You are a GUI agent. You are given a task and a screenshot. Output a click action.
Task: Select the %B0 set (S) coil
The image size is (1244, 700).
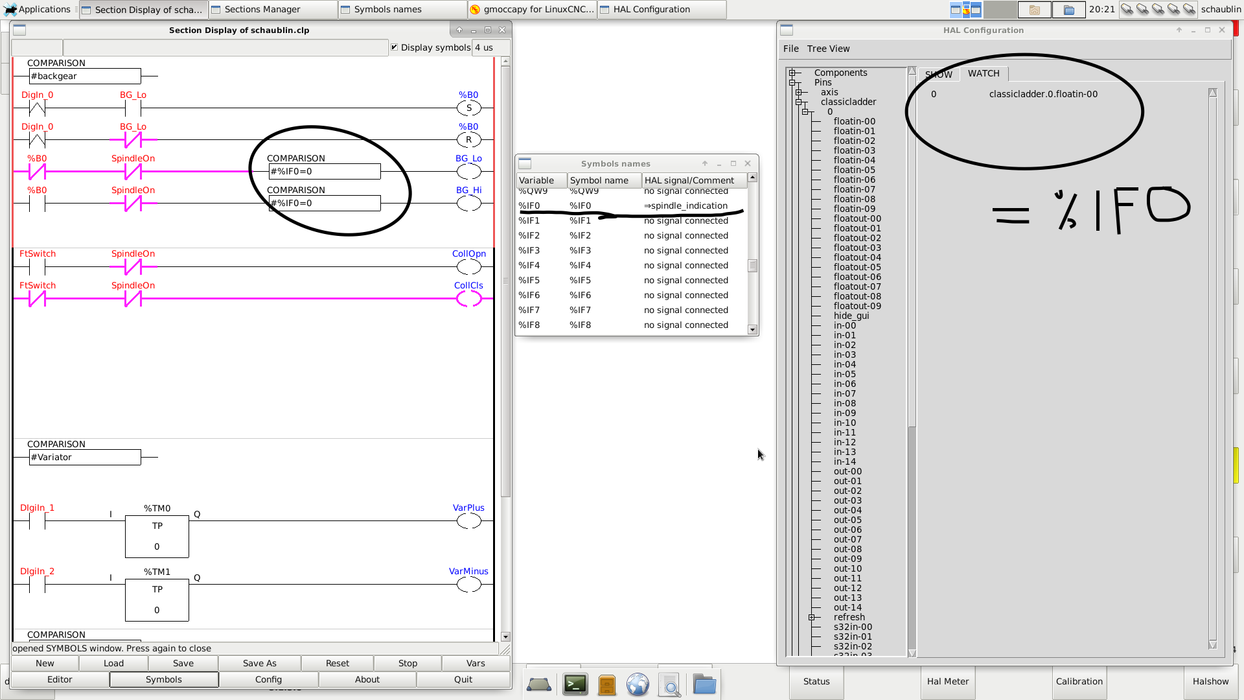[x=469, y=108]
